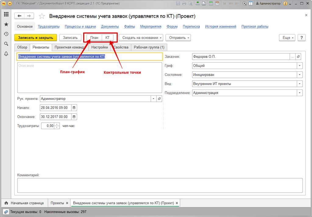The image size is (312, 217).
Task: Click into the Комментарий field
Action: [160, 185]
